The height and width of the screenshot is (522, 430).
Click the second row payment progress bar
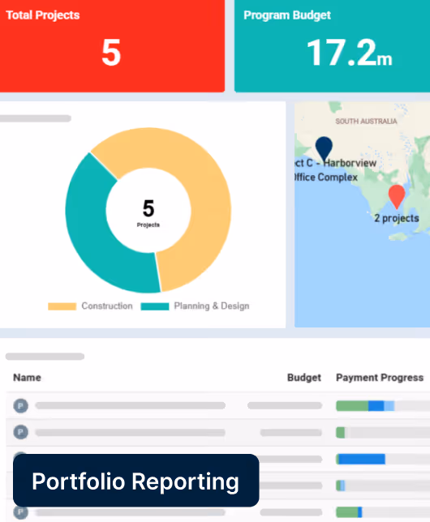(383, 433)
